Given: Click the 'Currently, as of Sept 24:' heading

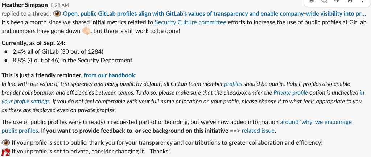Looking at the screenshot, I should (x=33, y=43).
